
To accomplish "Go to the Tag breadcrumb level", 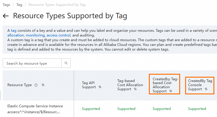I will (x=19, y=5).
